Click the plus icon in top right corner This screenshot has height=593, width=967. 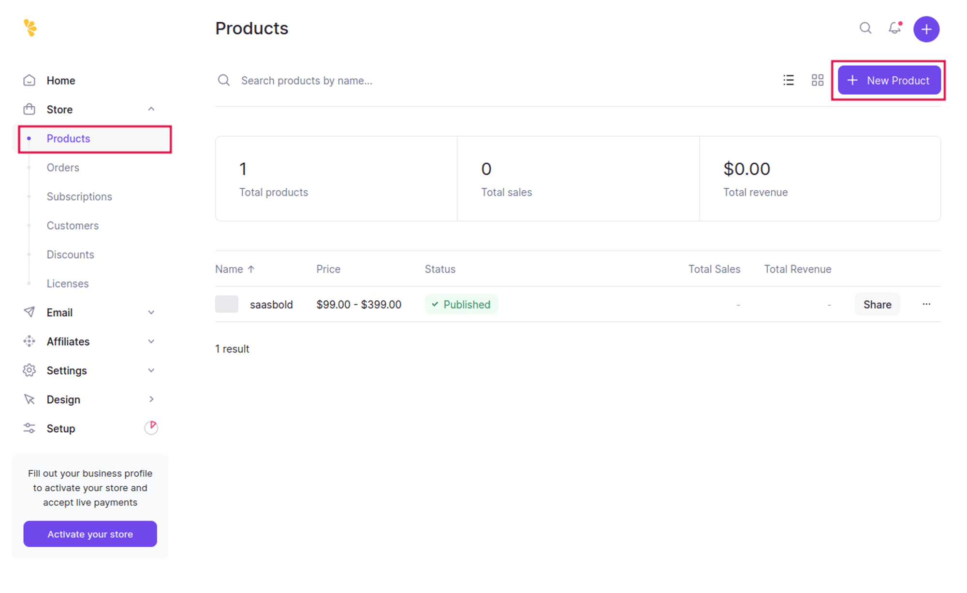tap(926, 28)
